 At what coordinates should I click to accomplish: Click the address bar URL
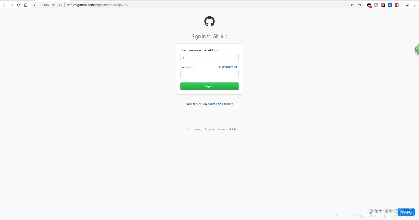click(98, 5)
